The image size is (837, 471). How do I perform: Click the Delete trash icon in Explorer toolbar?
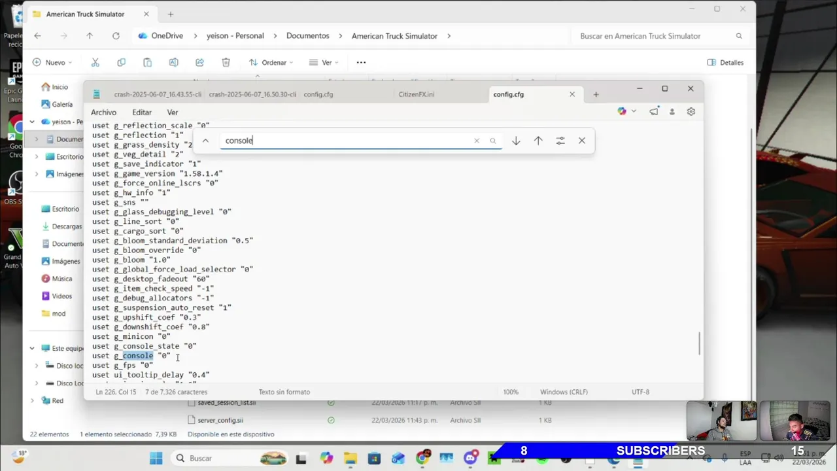(x=226, y=62)
